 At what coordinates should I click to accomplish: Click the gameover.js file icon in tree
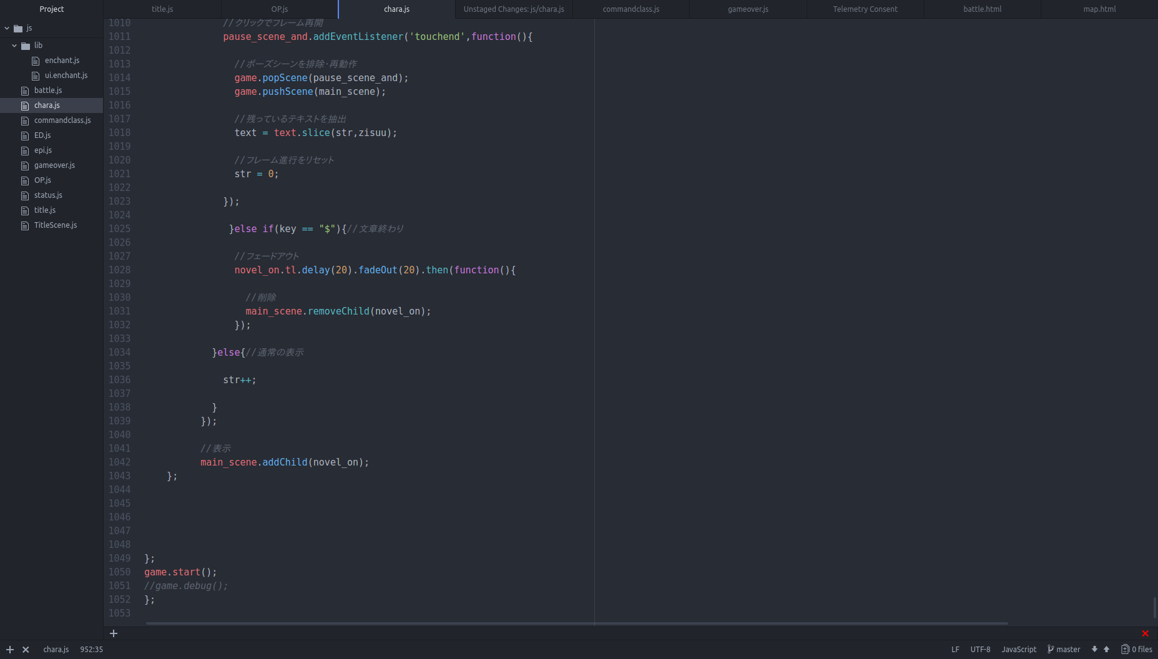click(x=25, y=165)
